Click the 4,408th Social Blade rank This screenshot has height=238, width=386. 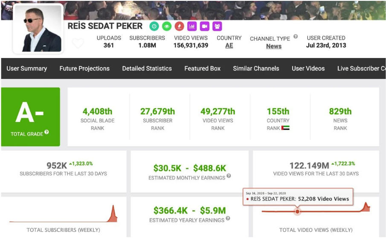[98, 111]
